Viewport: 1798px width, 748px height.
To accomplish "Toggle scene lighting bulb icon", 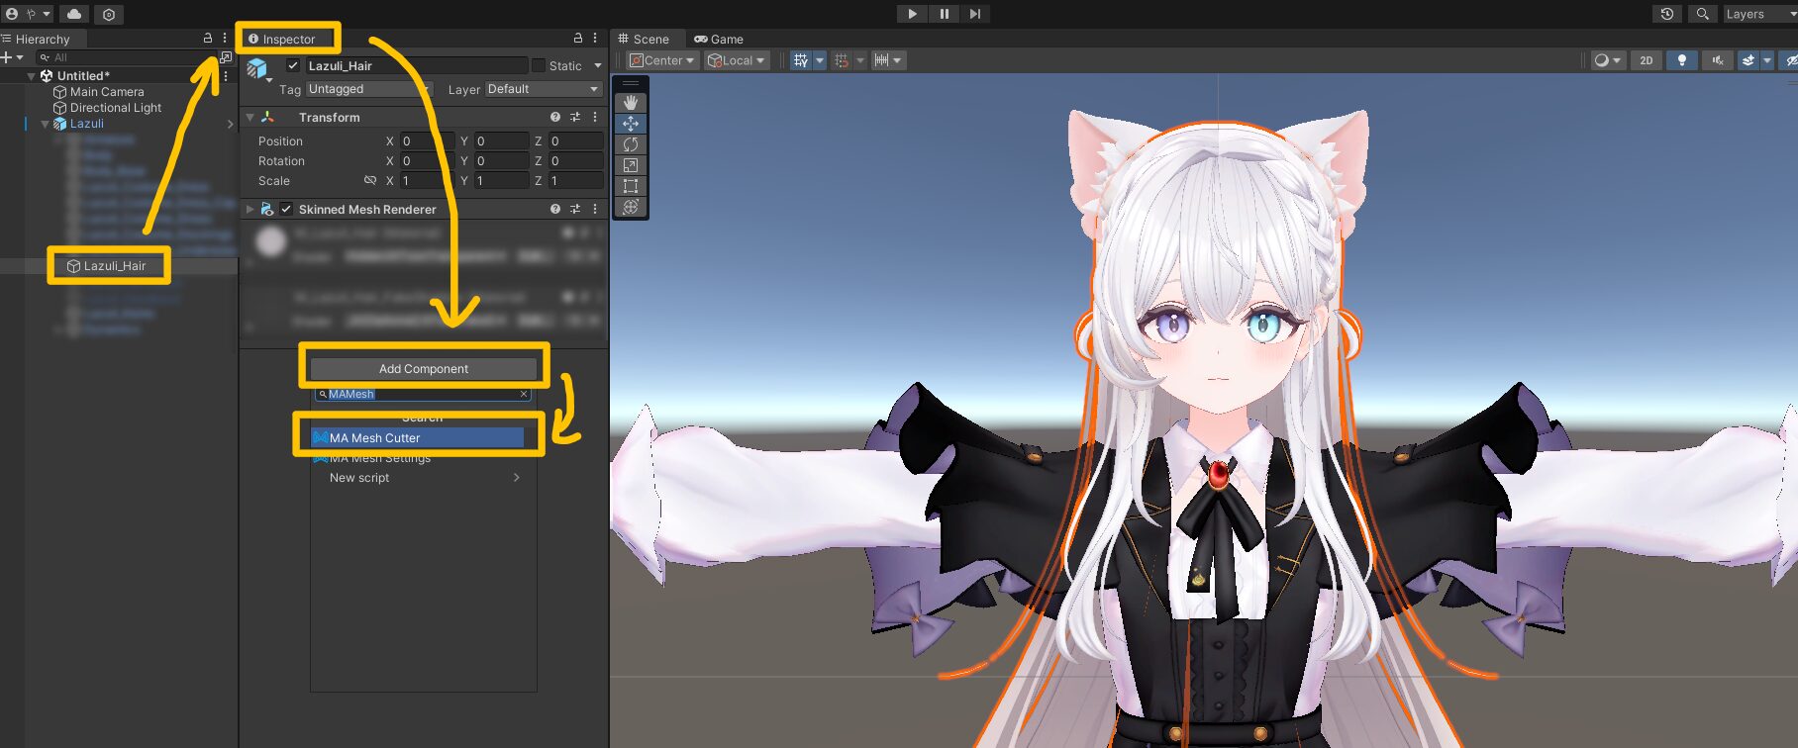I will [1681, 60].
